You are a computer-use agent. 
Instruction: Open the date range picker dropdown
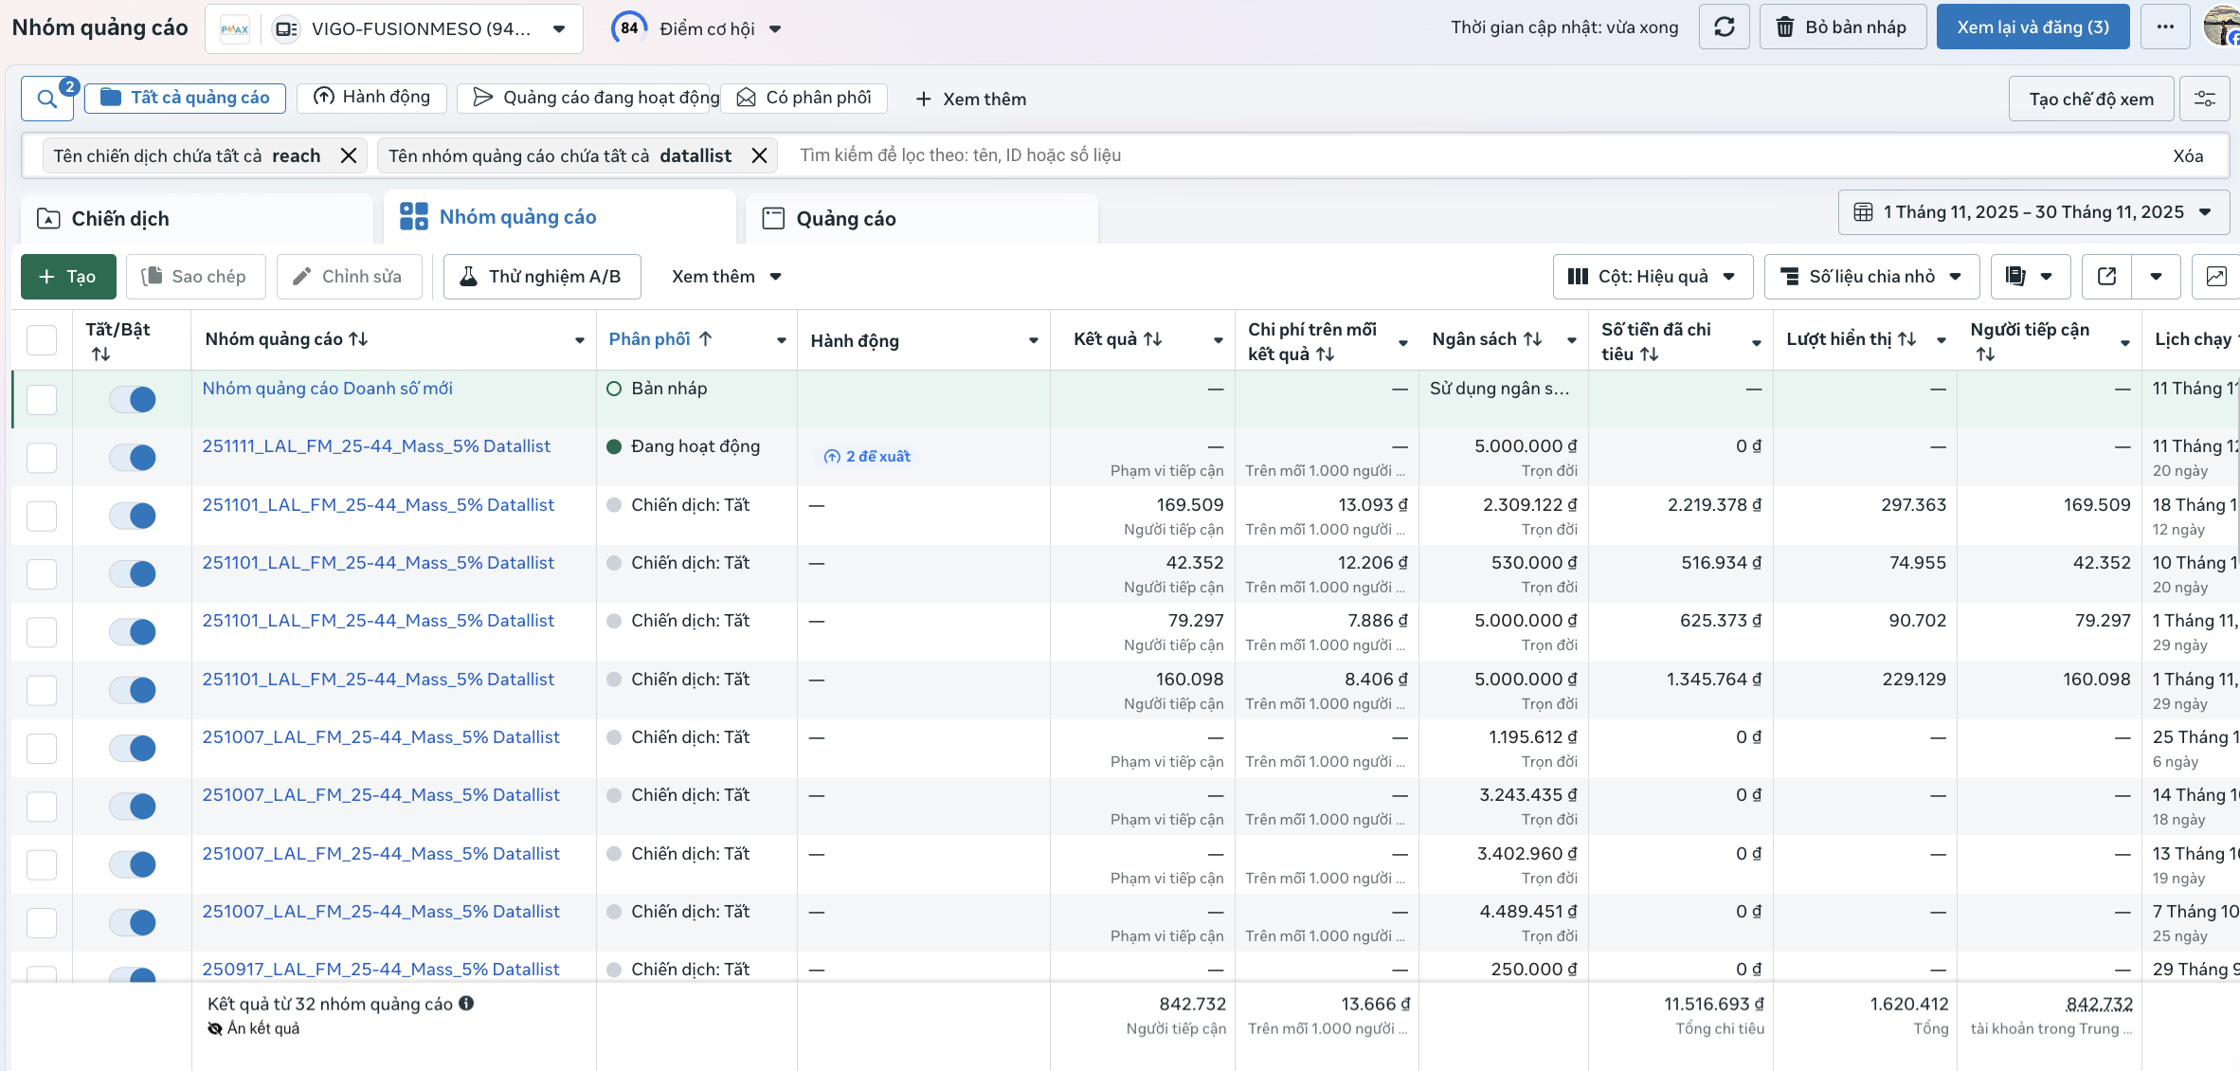[2033, 212]
